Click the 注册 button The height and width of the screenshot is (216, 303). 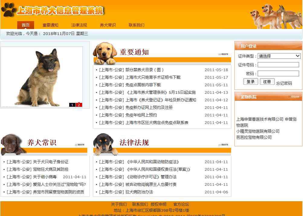(267, 82)
